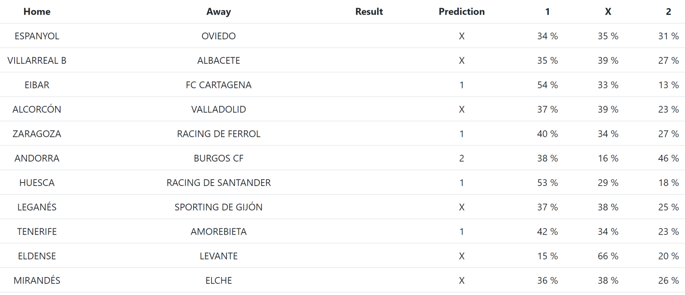Select VALLADOLID in the Away column
685x295 pixels.
[x=218, y=109]
